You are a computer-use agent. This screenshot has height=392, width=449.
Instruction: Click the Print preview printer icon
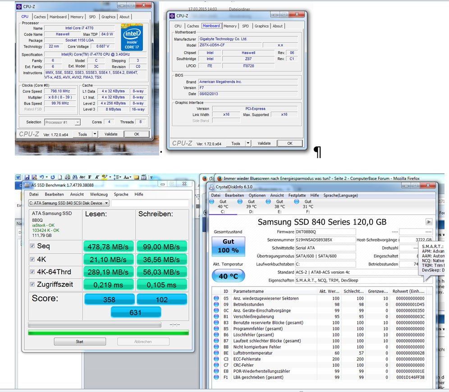click(67, 178)
